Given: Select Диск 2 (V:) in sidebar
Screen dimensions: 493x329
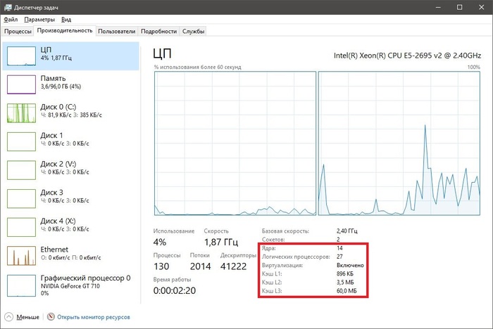Looking at the screenshot, I should click(64, 169).
